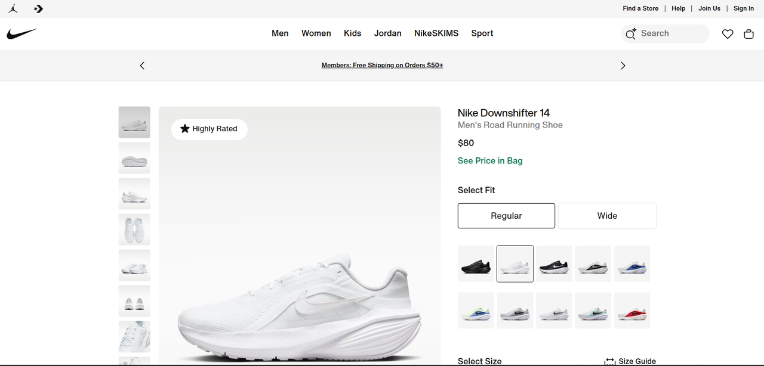Screen dimensions: 764x366
Task: Click See Price in Bag link
Action: point(490,161)
